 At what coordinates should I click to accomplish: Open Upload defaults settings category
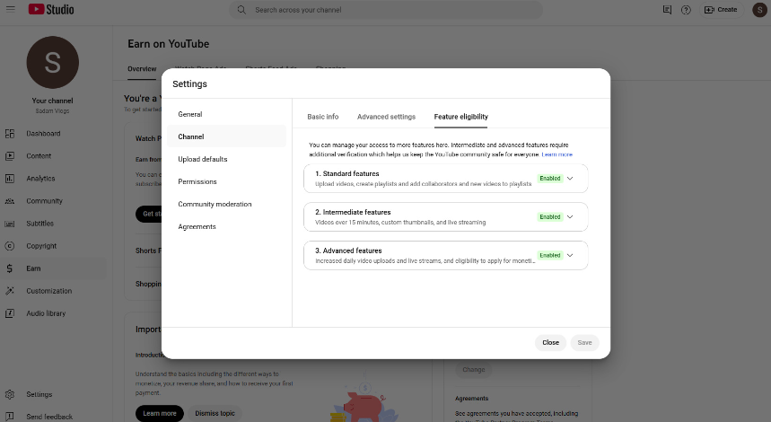click(227, 159)
